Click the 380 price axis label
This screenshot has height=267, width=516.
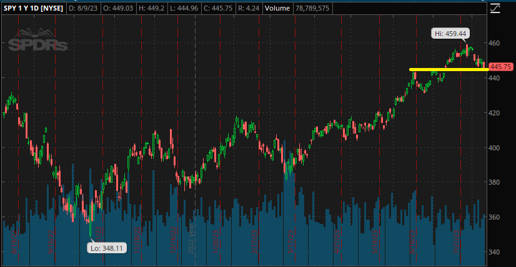tap(495, 182)
